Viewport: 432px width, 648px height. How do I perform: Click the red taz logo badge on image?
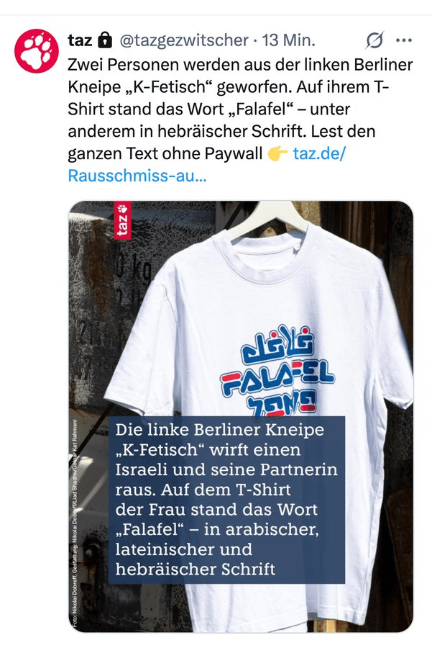pos(122,220)
